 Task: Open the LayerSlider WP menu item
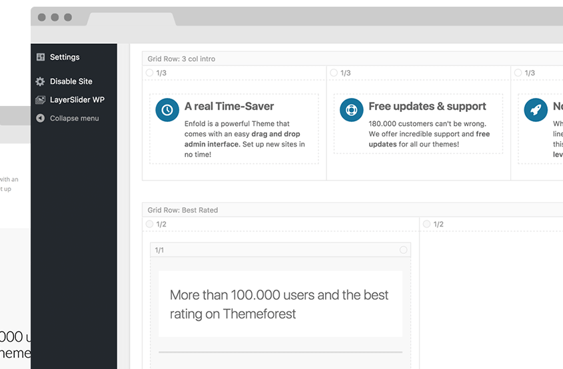click(x=77, y=100)
